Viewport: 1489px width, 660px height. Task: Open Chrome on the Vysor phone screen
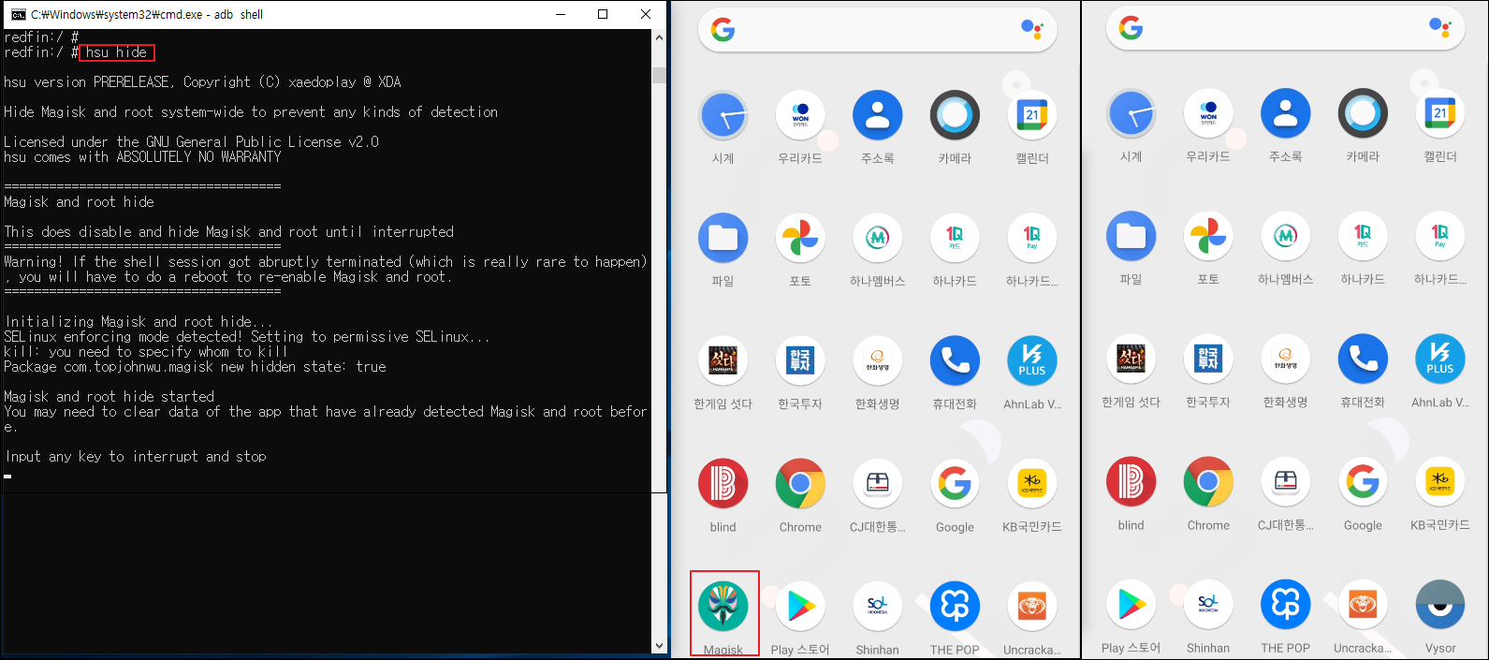pyautogui.click(x=1208, y=481)
